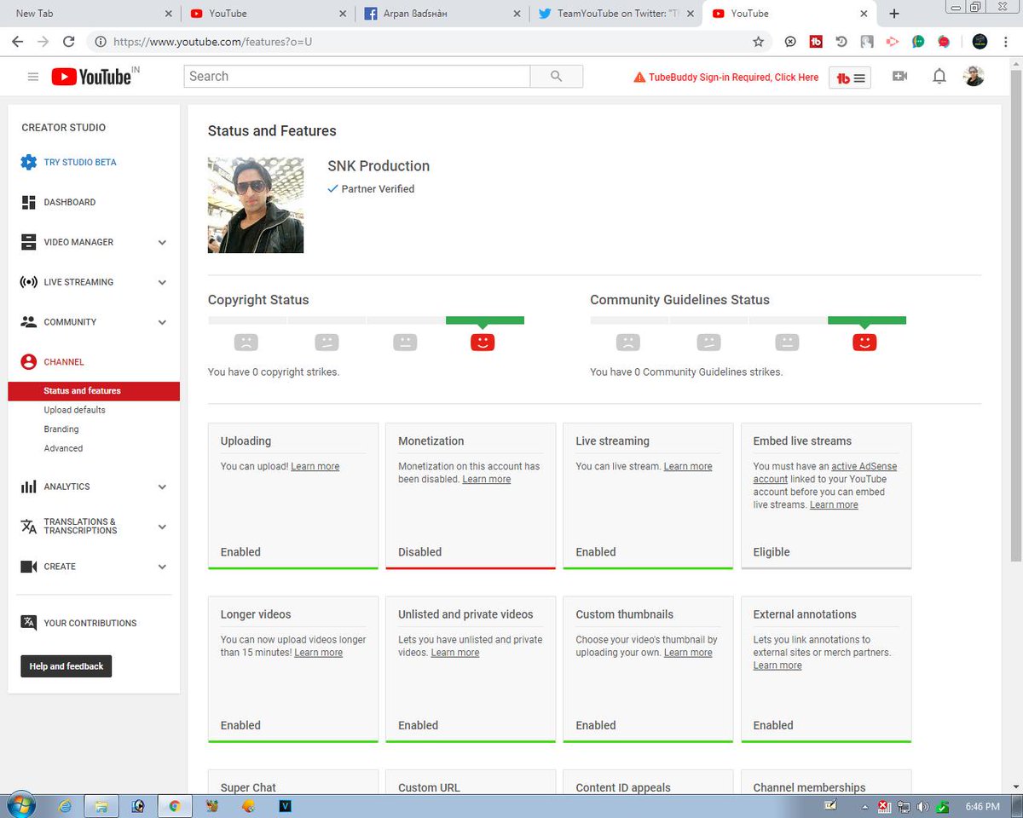
Task: Click the SNK Production channel photo
Action: tap(256, 204)
